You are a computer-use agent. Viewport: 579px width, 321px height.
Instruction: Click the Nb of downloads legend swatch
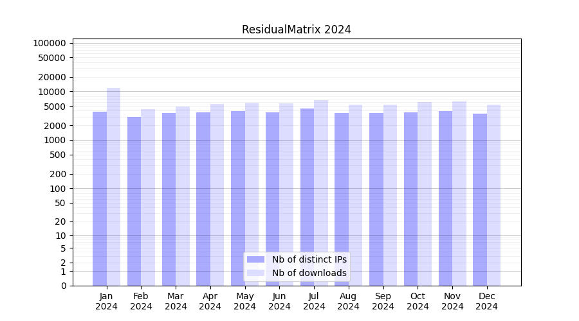click(x=256, y=273)
